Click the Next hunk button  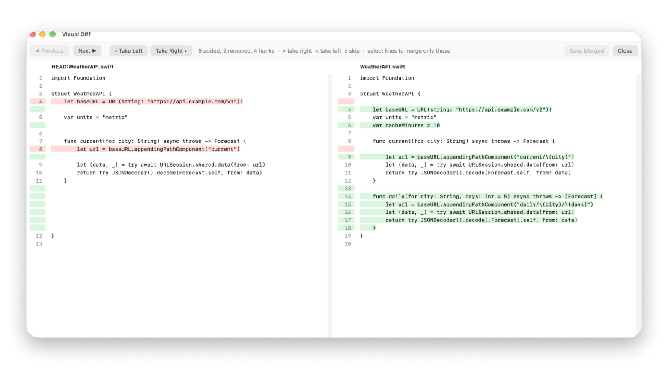pyautogui.click(x=87, y=51)
